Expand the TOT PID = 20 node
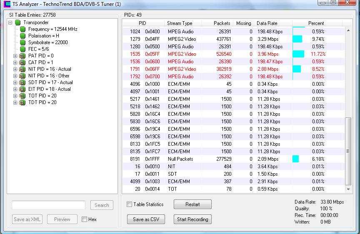 click(15, 96)
